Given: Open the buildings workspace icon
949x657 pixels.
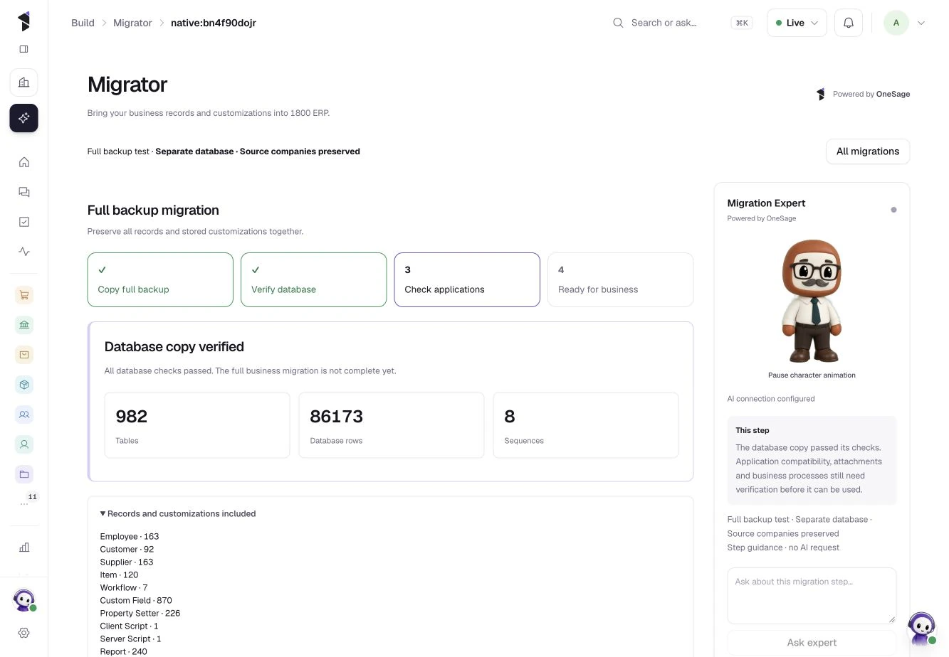Looking at the screenshot, I should click(x=23, y=82).
